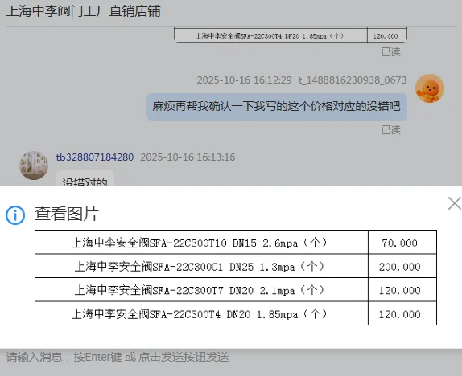Click the 查看图片 heading
The image size is (462, 376).
[x=67, y=215]
